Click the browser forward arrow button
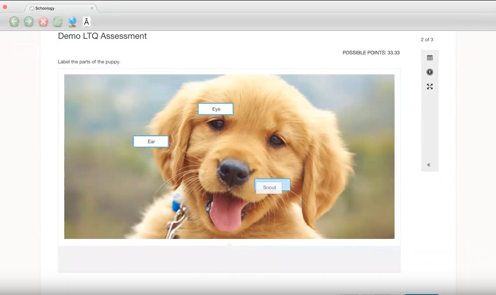This screenshot has width=496, height=295. [x=29, y=22]
